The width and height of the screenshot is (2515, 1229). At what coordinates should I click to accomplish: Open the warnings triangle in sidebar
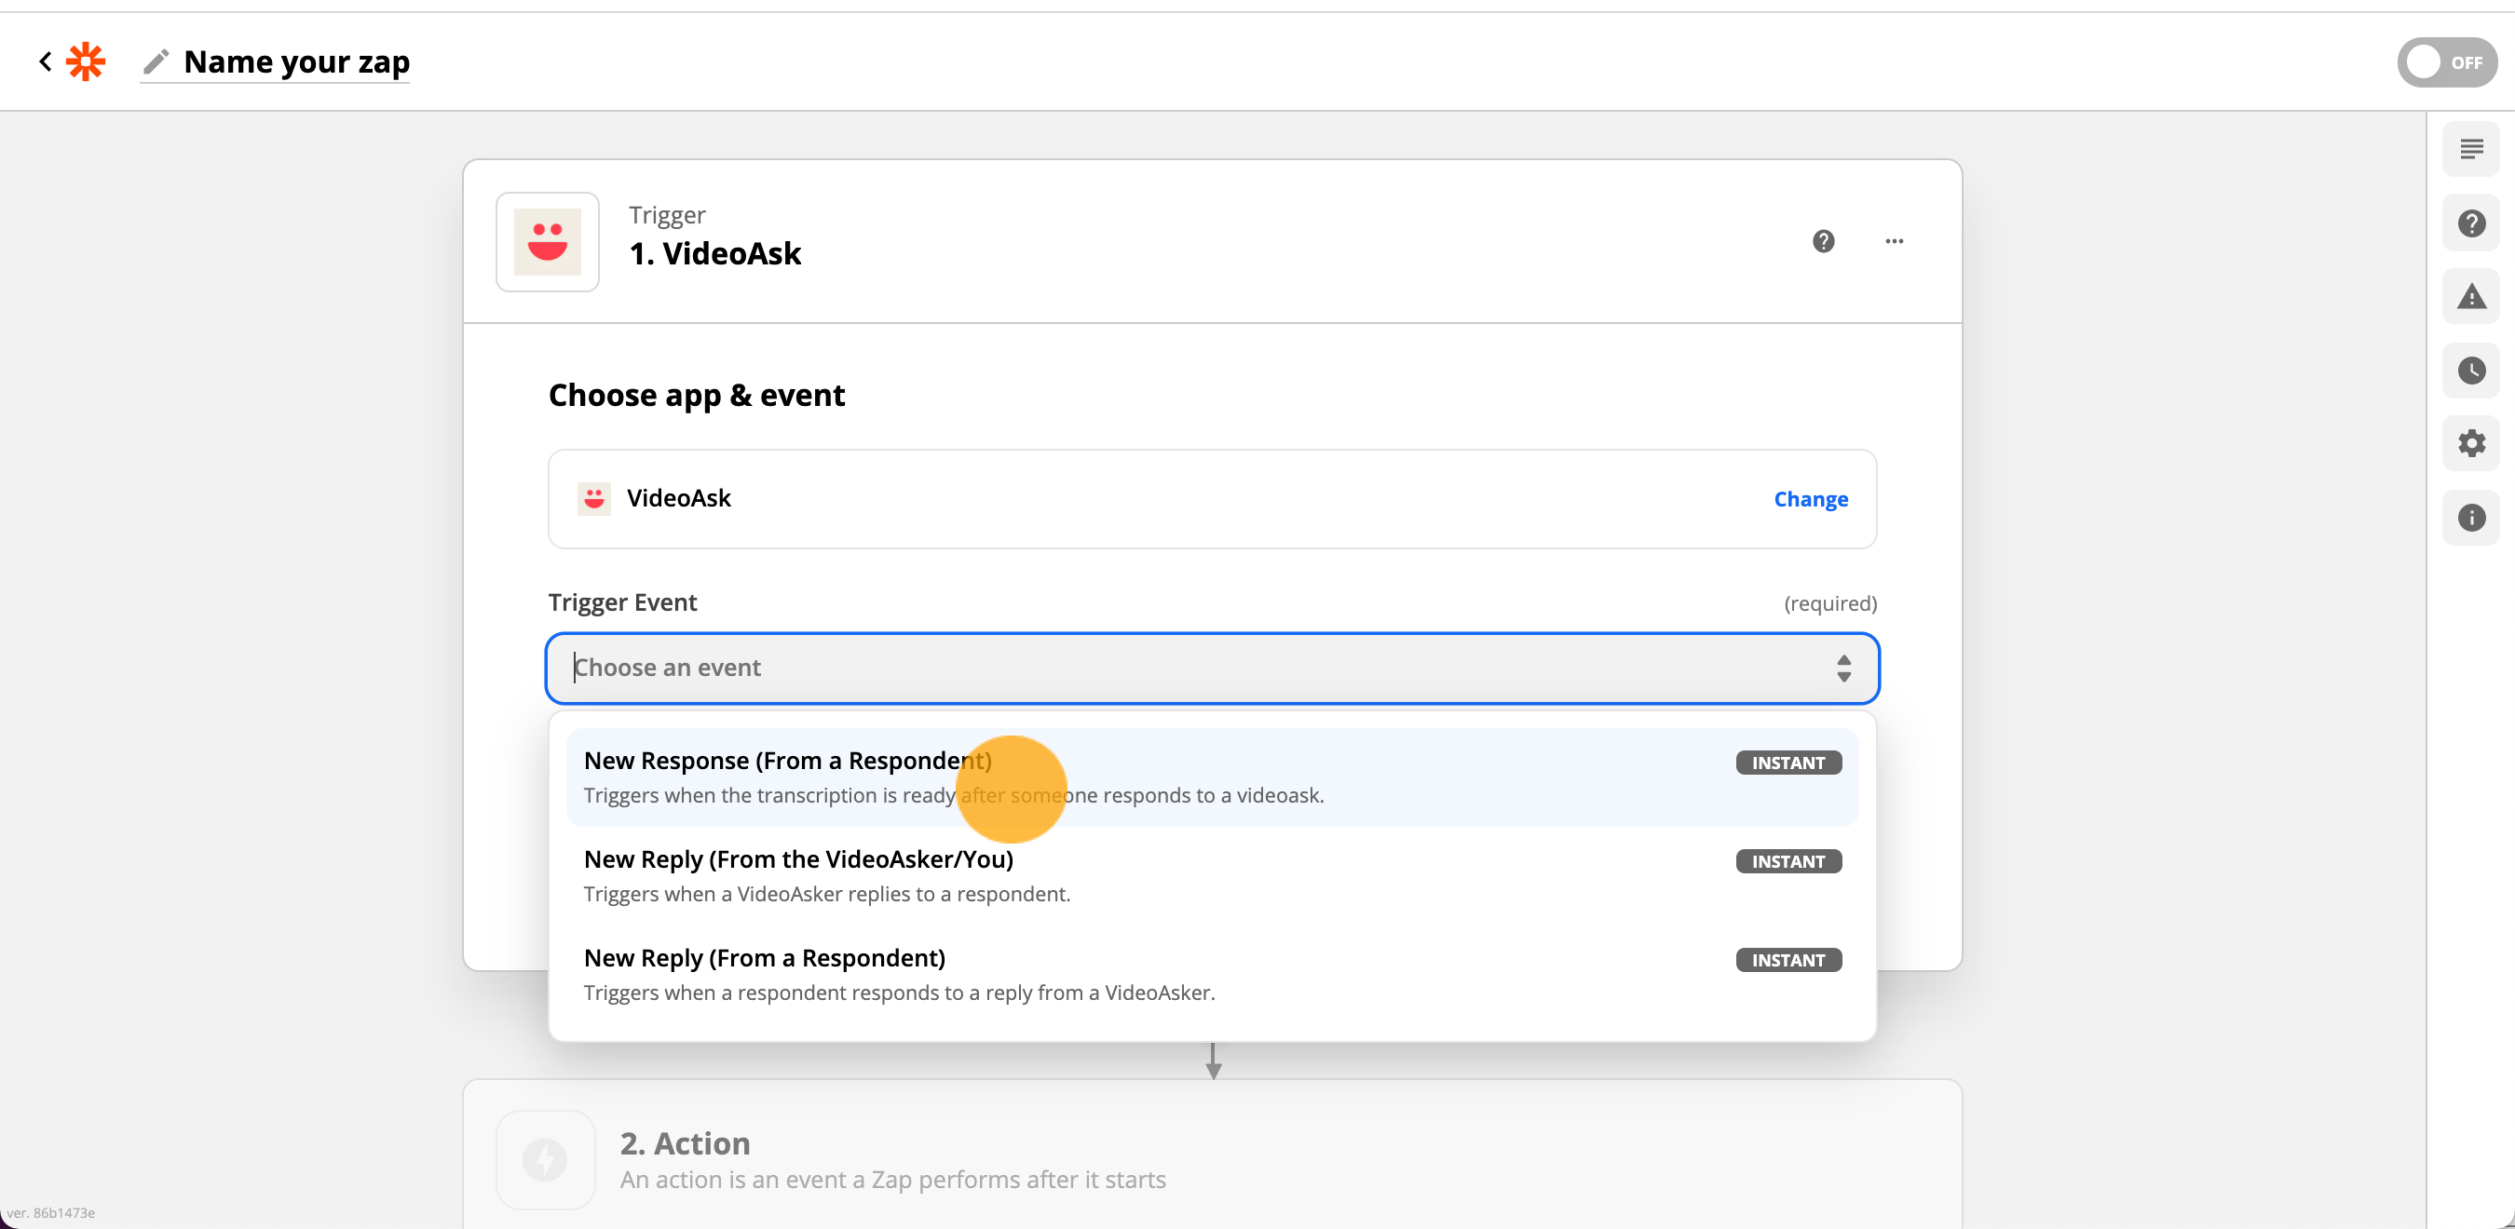point(2472,297)
